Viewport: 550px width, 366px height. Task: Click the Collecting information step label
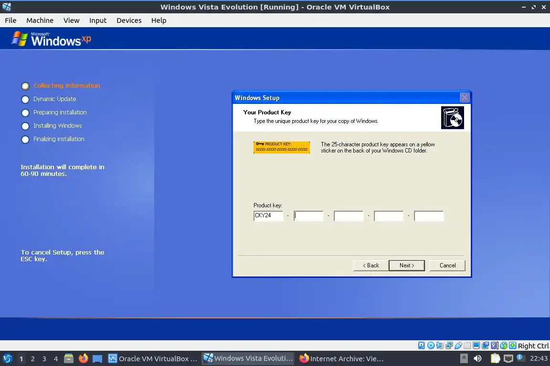click(x=67, y=85)
